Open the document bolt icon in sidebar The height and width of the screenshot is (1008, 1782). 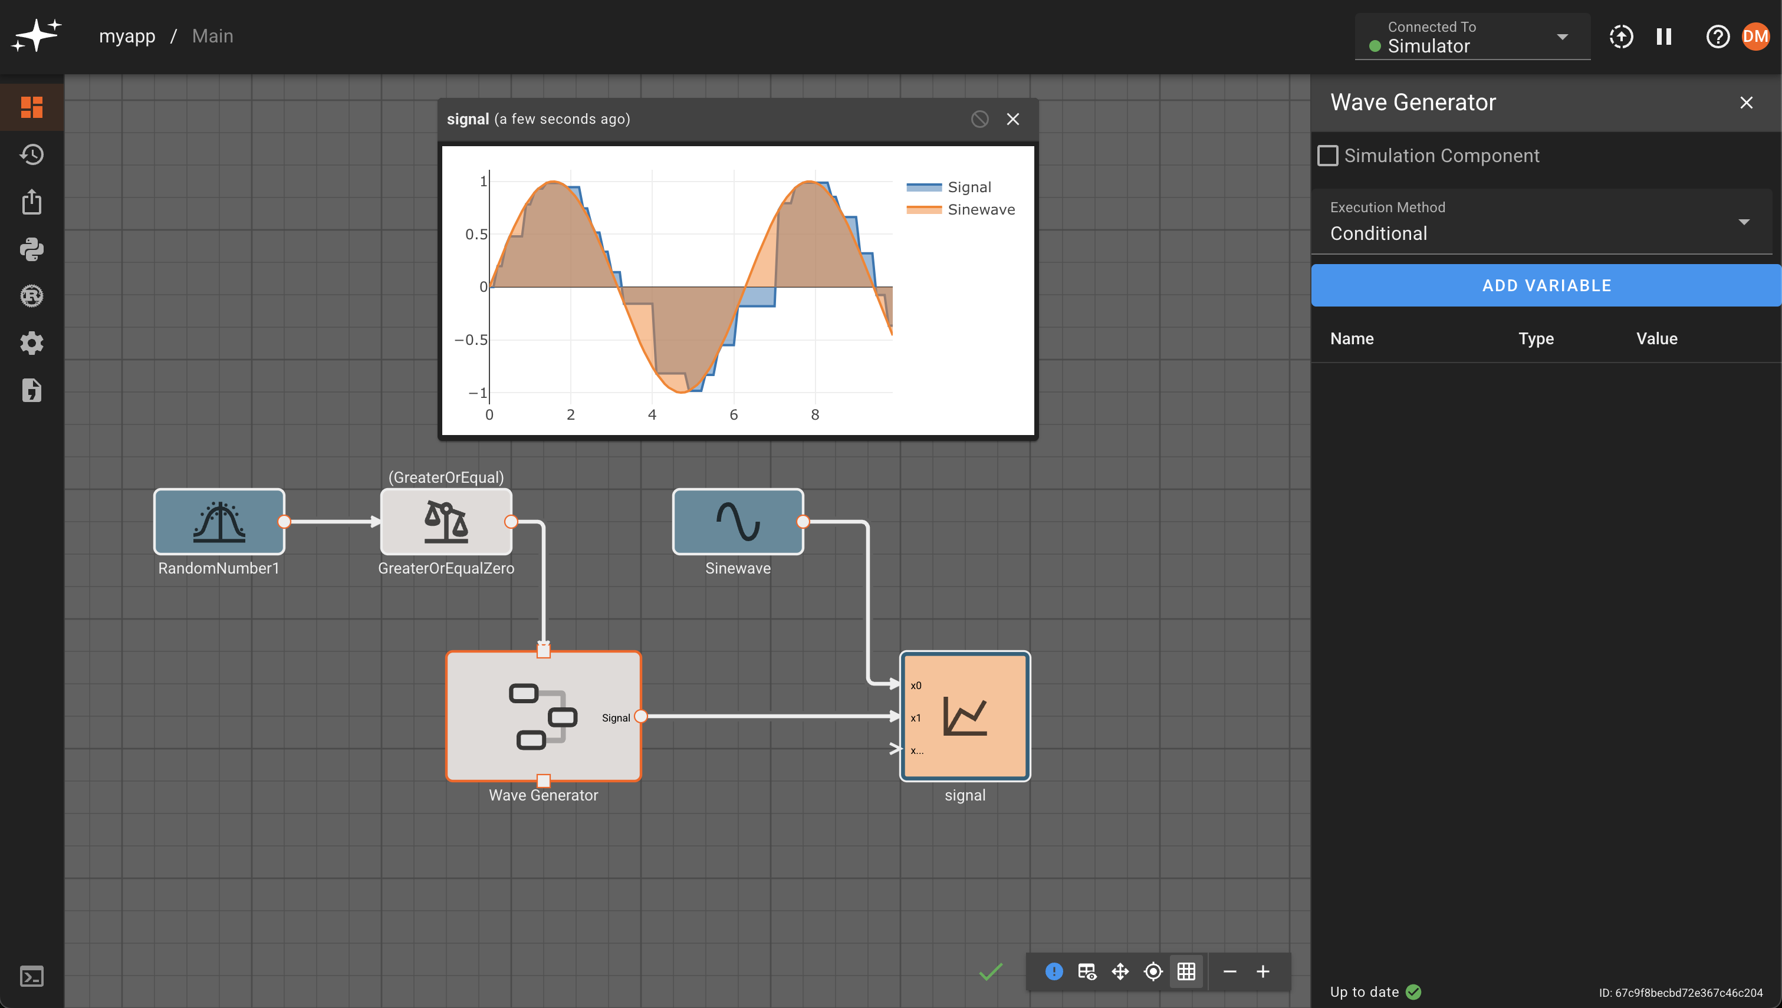pyautogui.click(x=32, y=390)
